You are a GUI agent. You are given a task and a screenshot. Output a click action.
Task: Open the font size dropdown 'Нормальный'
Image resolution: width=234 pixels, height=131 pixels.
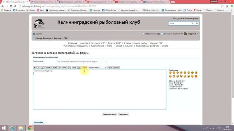point(97,67)
